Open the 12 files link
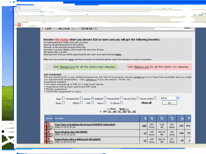 coord(145,141)
